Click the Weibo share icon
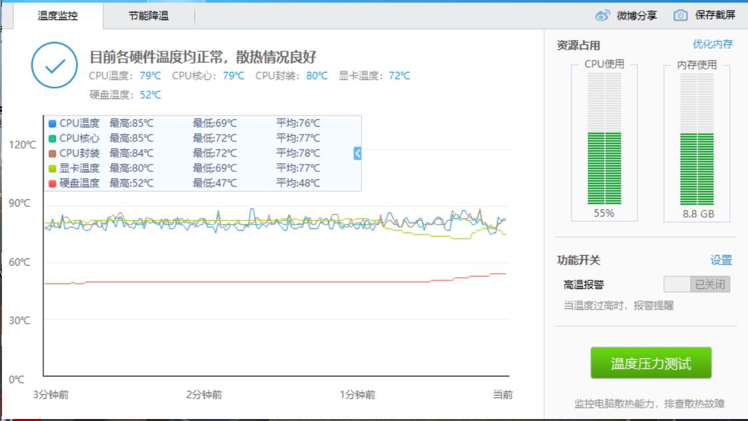This screenshot has width=748, height=421. point(603,15)
